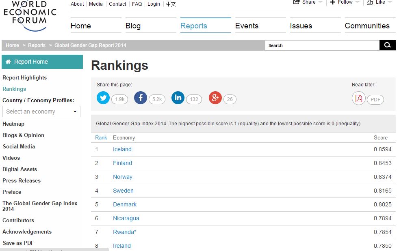The image size is (399, 251).
Task: Open Press Releases in sidebar
Action: click(22, 180)
